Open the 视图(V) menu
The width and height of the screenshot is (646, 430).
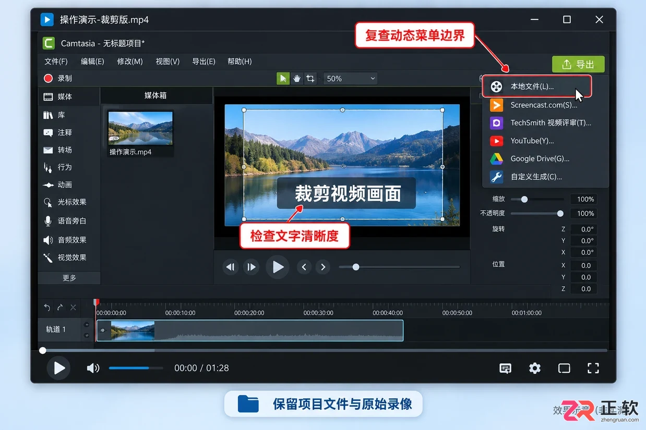[168, 62]
